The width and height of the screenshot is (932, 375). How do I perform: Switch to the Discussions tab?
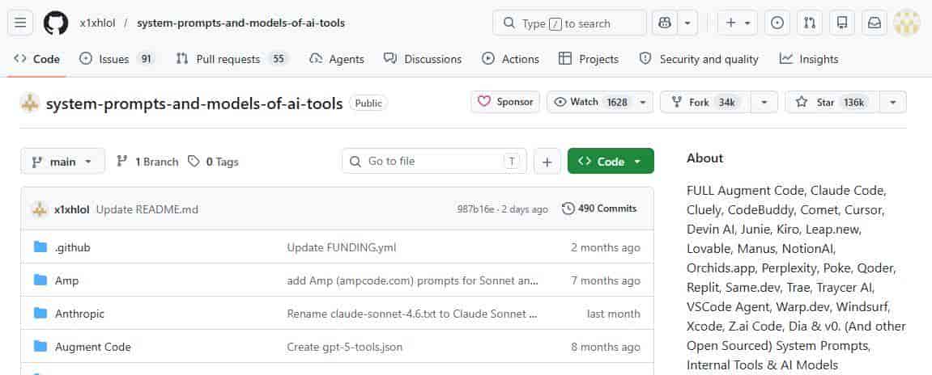click(423, 59)
